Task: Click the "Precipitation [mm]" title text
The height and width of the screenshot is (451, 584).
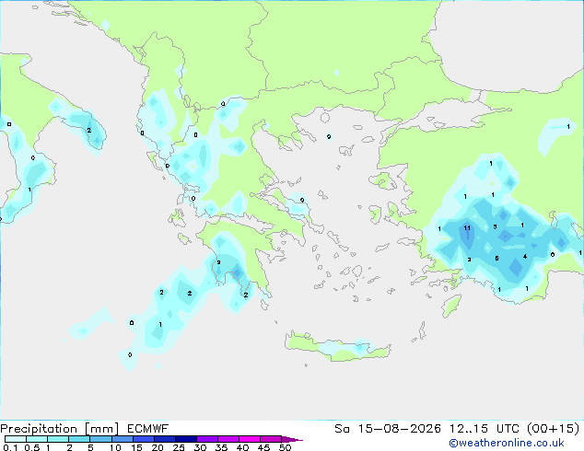Action: click(60, 429)
